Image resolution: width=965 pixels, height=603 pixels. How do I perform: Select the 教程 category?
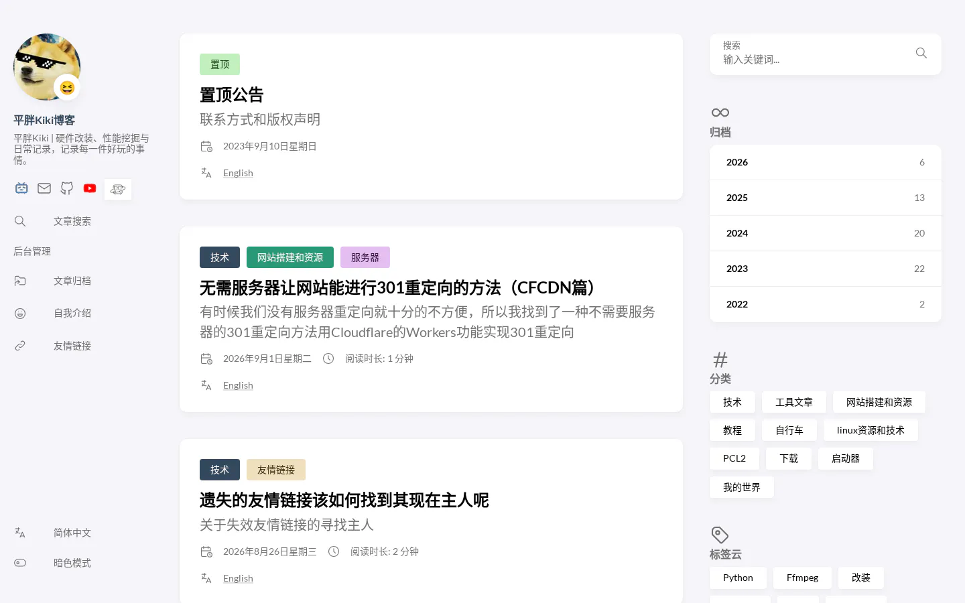732,430
